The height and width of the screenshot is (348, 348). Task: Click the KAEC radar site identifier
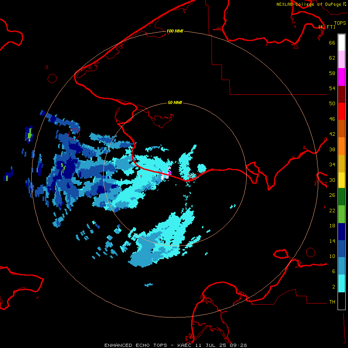tap(185, 345)
